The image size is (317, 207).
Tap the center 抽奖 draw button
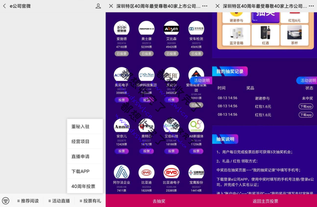[265, 17]
